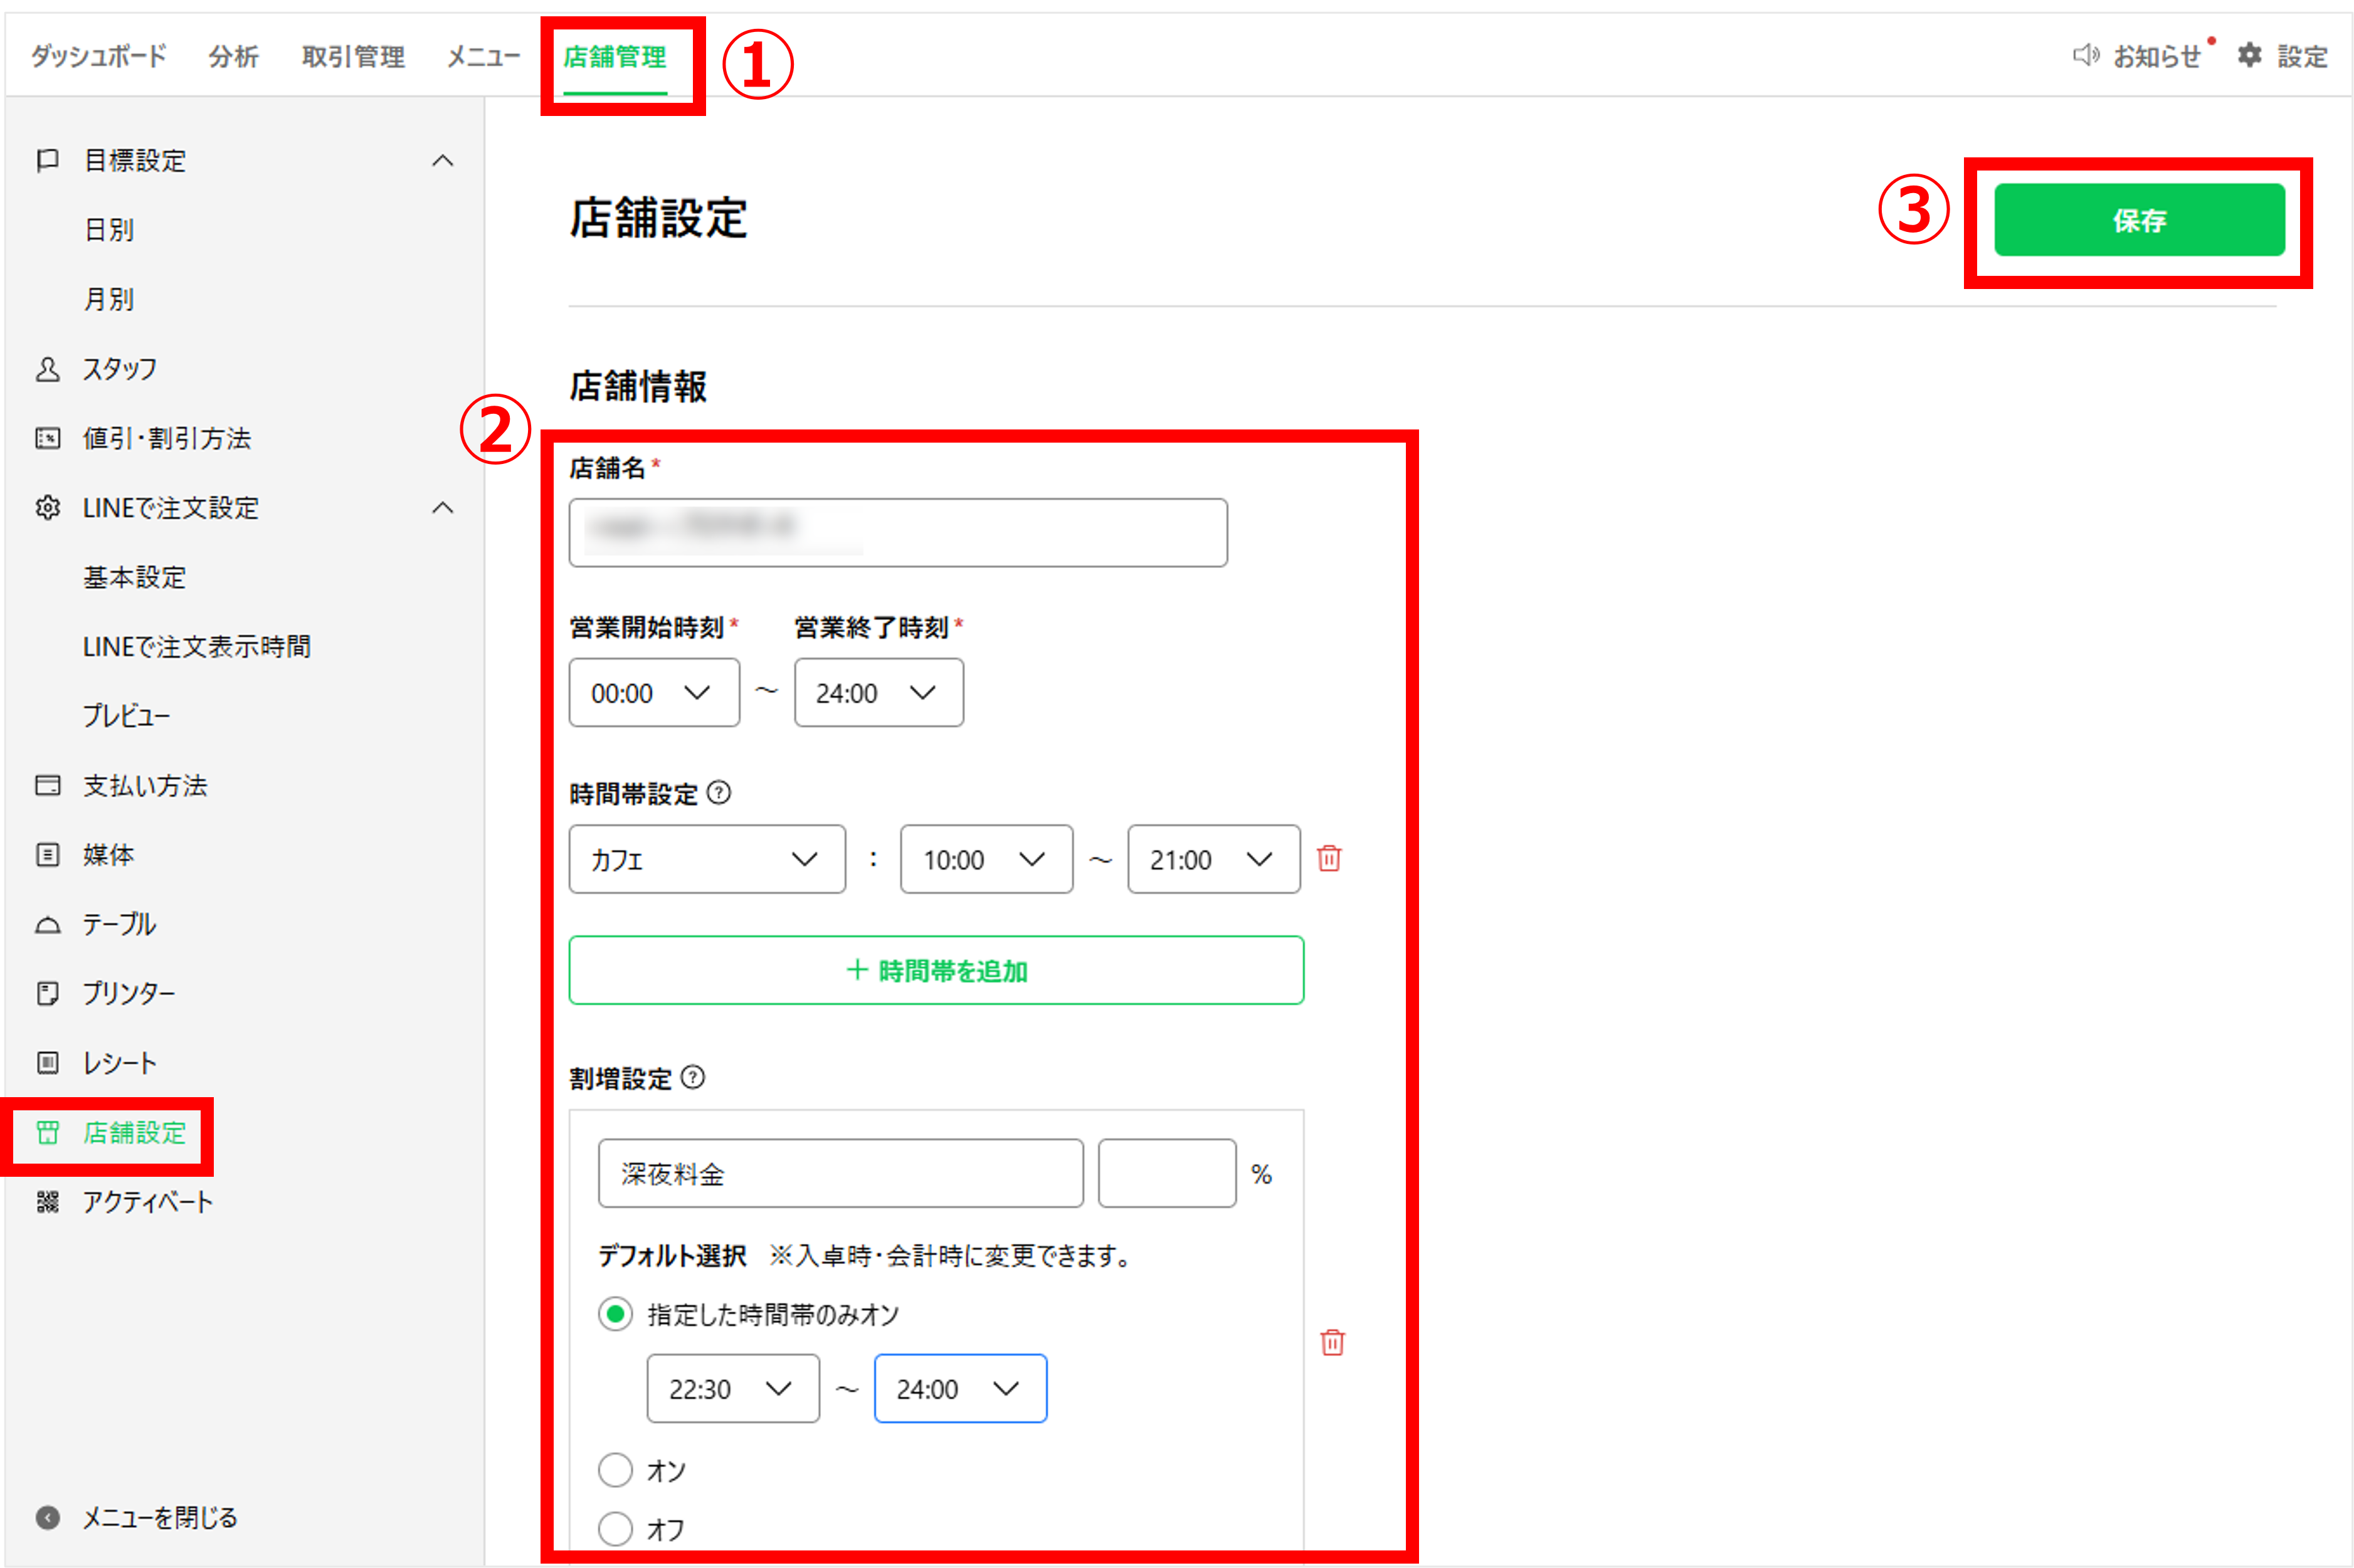Click the スタッフ person icon
The width and height of the screenshot is (2354, 1568).
tap(47, 369)
